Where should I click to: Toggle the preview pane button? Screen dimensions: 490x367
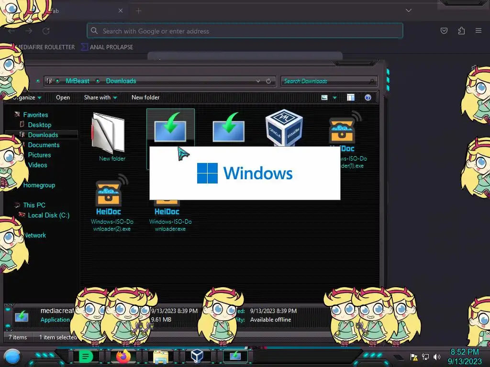351,97
